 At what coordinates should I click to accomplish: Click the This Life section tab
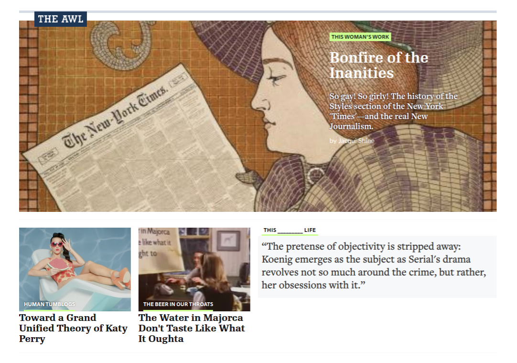(290, 231)
